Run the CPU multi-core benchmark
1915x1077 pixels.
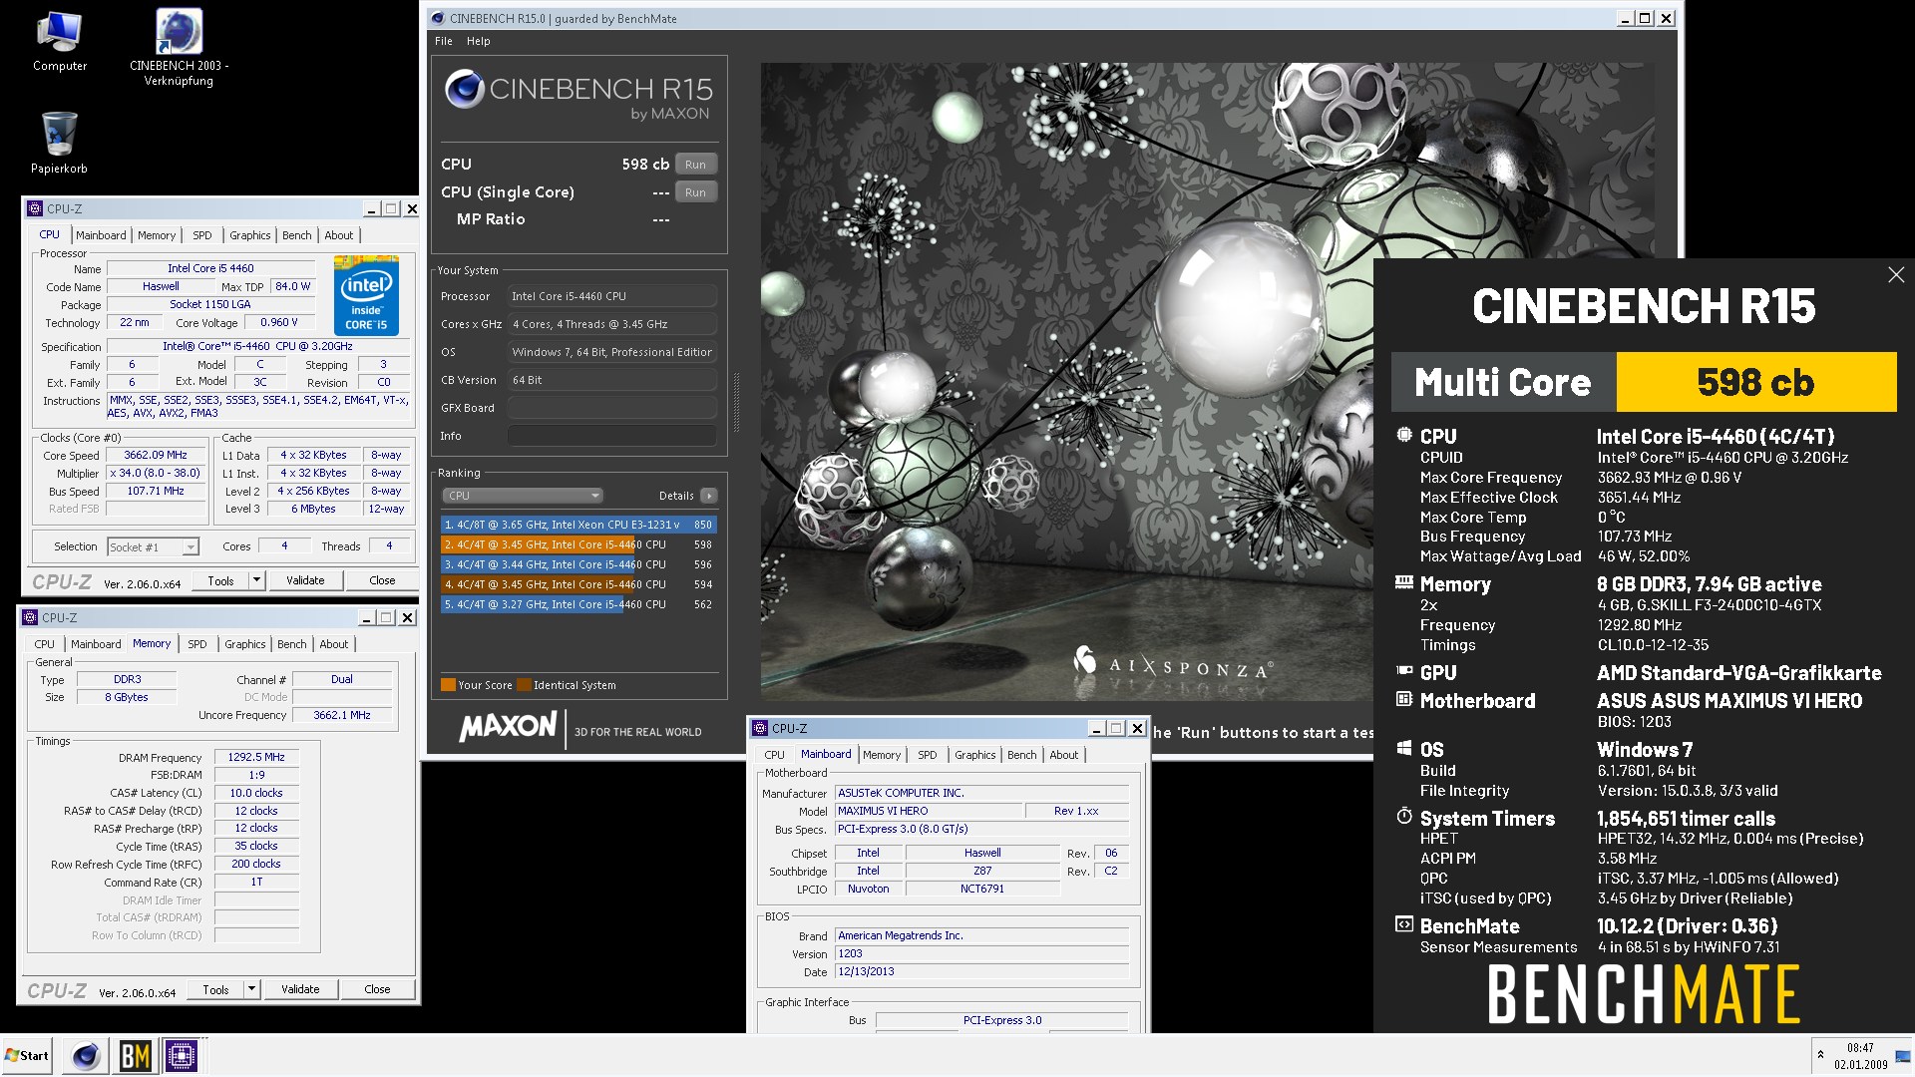tap(695, 165)
